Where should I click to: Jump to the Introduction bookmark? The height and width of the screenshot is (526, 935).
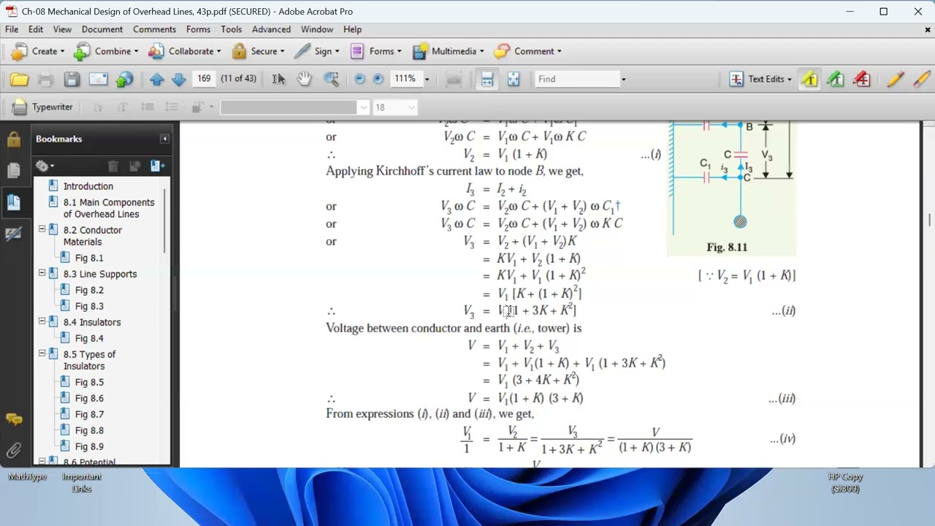[88, 186]
